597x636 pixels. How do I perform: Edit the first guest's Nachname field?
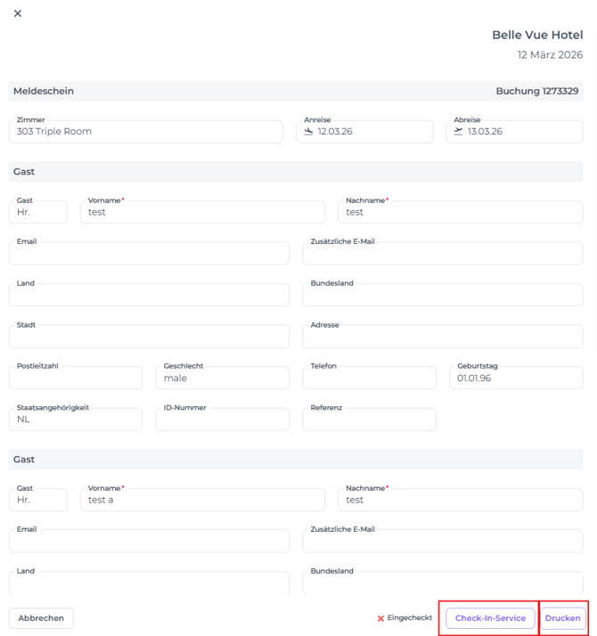tap(461, 212)
